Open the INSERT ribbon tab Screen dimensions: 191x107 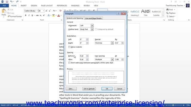[x=24, y=6]
